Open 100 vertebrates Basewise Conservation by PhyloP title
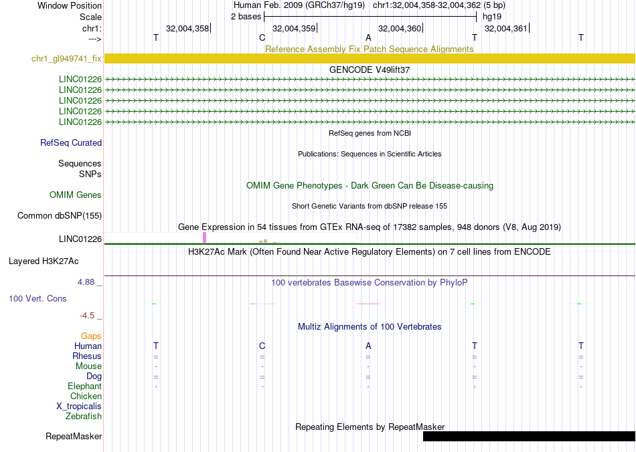This screenshot has width=636, height=452. click(369, 283)
